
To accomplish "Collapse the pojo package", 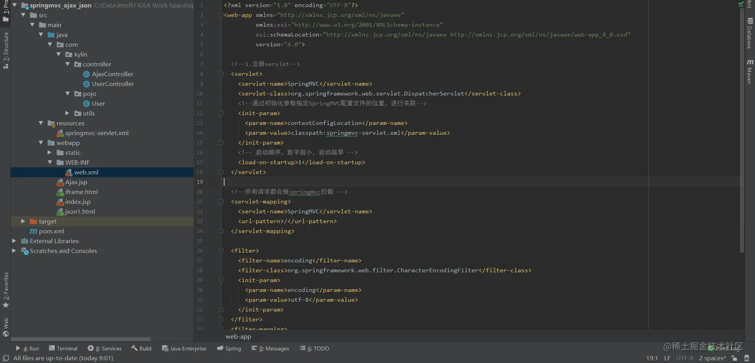I will coord(67,94).
